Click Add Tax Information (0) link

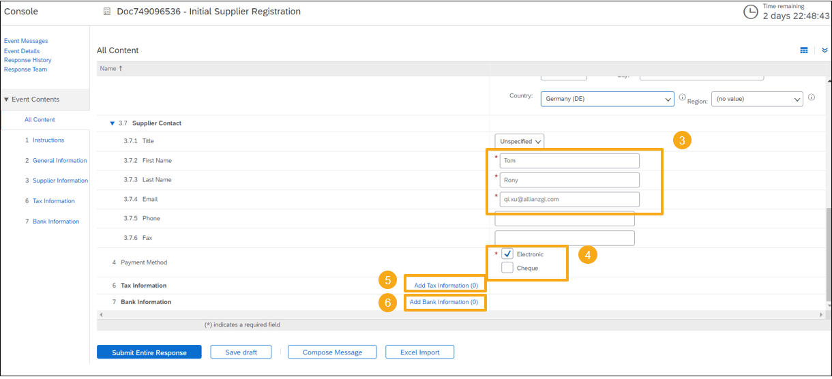pyautogui.click(x=446, y=286)
